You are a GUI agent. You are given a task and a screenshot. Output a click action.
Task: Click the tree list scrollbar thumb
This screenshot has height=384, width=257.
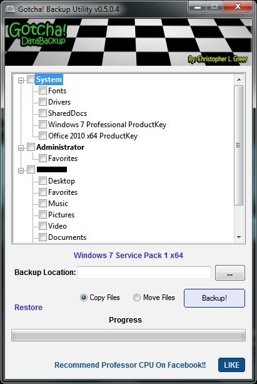tap(239, 145)
